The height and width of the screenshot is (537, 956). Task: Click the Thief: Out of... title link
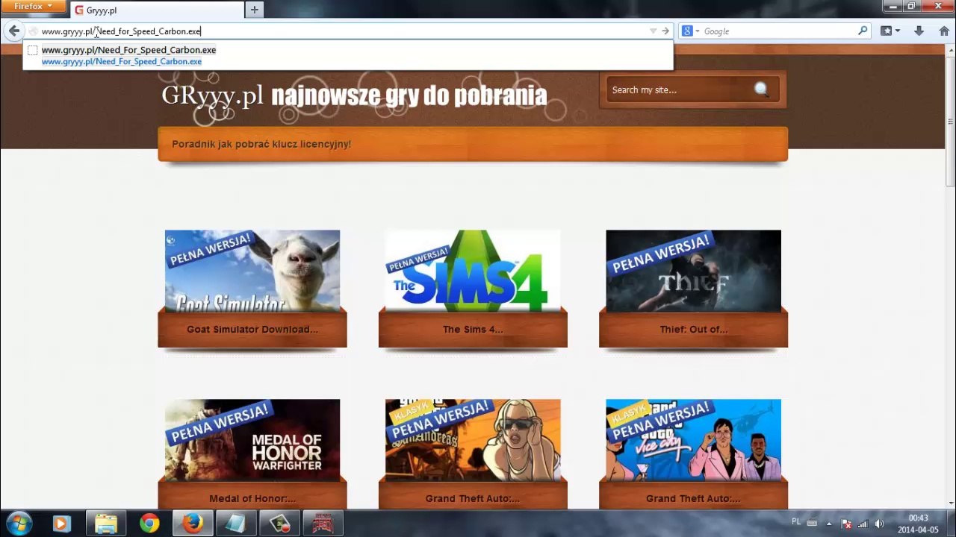coord(693,329)
